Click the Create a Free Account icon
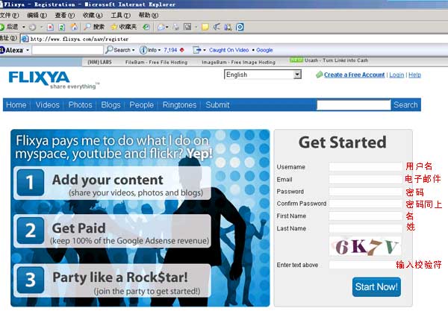Image resolution: width=448 pixels, height=317 pixels. click(x=319, y=75)
